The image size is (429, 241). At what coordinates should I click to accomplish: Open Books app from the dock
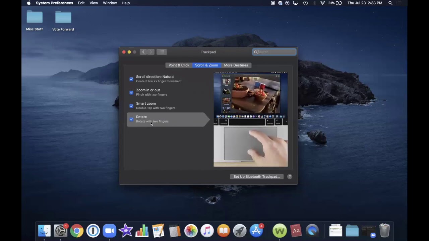(224, 231)
